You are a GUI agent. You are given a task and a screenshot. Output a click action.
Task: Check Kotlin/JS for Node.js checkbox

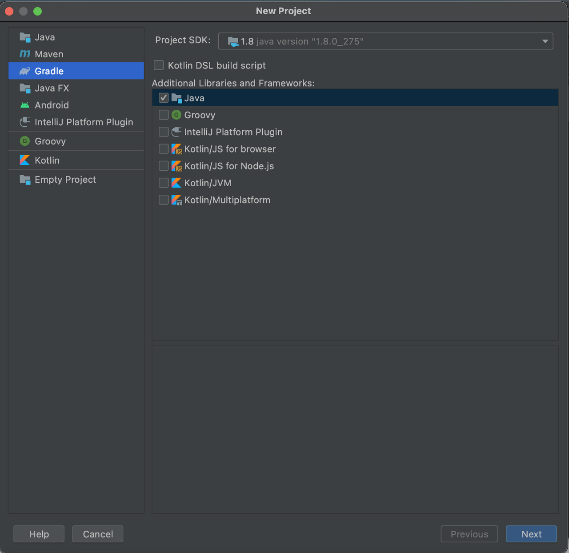[164, 166]
